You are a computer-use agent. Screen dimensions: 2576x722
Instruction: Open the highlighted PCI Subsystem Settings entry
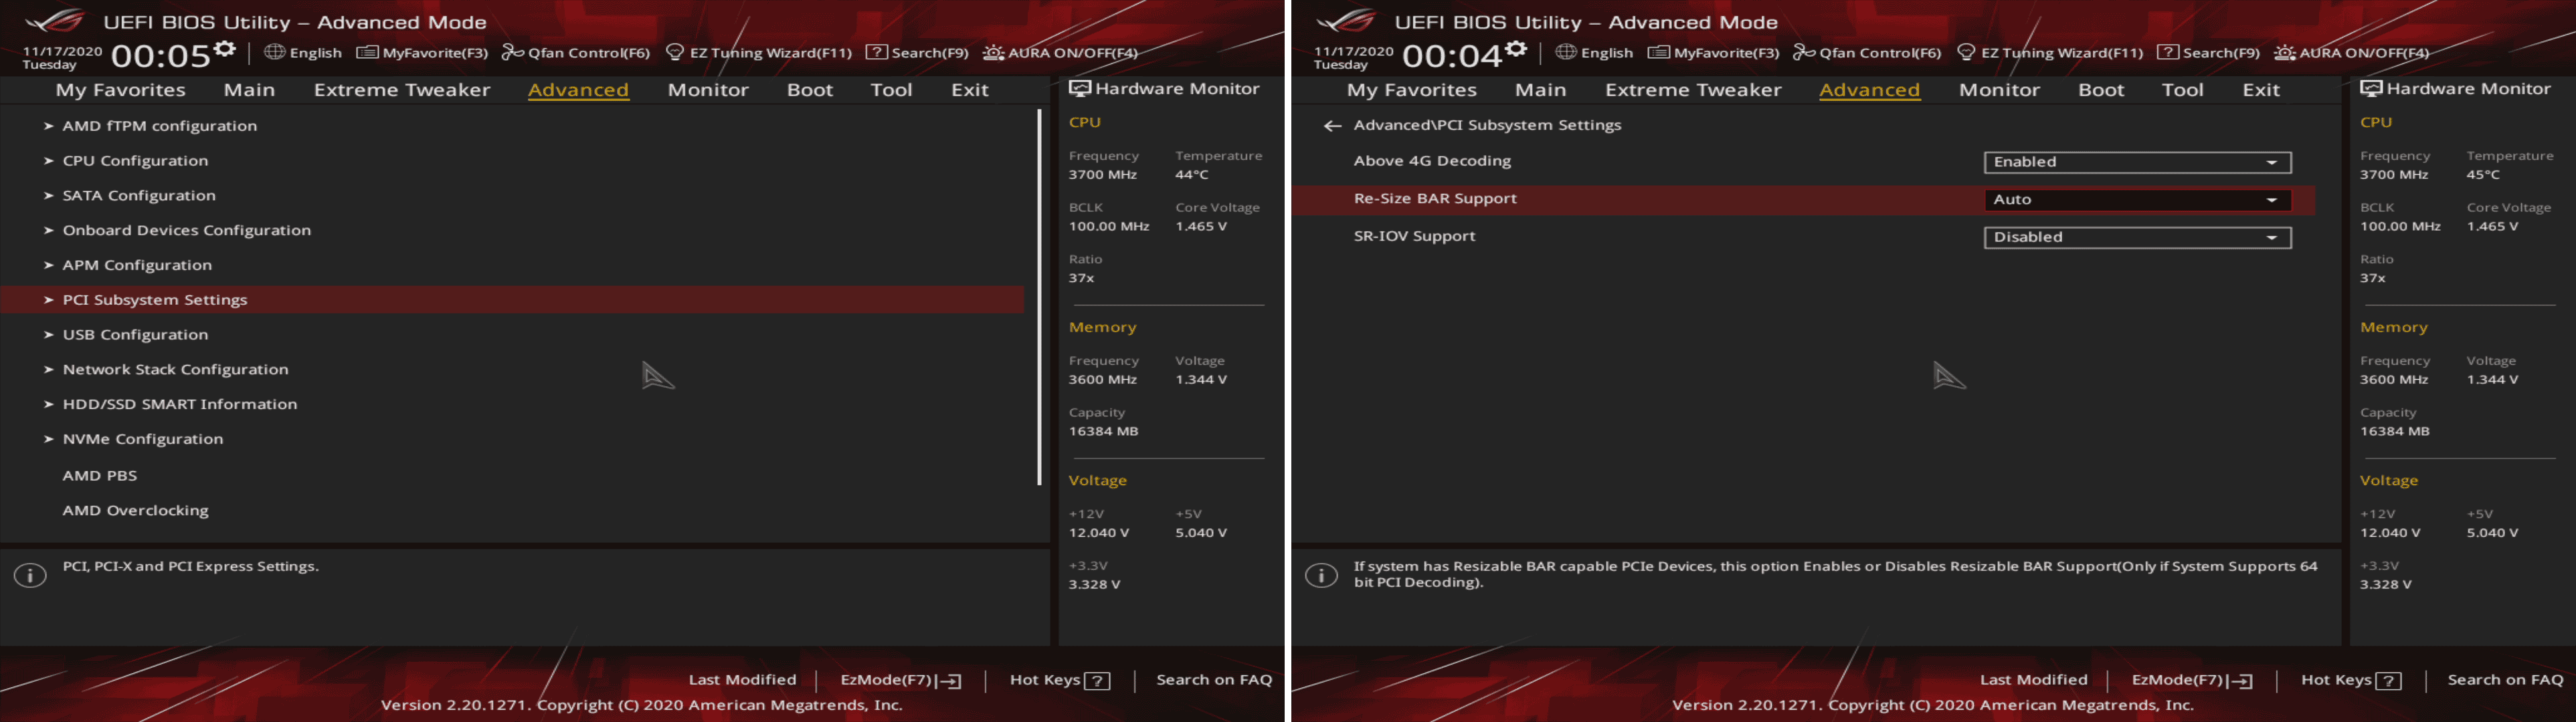point(512,299)
